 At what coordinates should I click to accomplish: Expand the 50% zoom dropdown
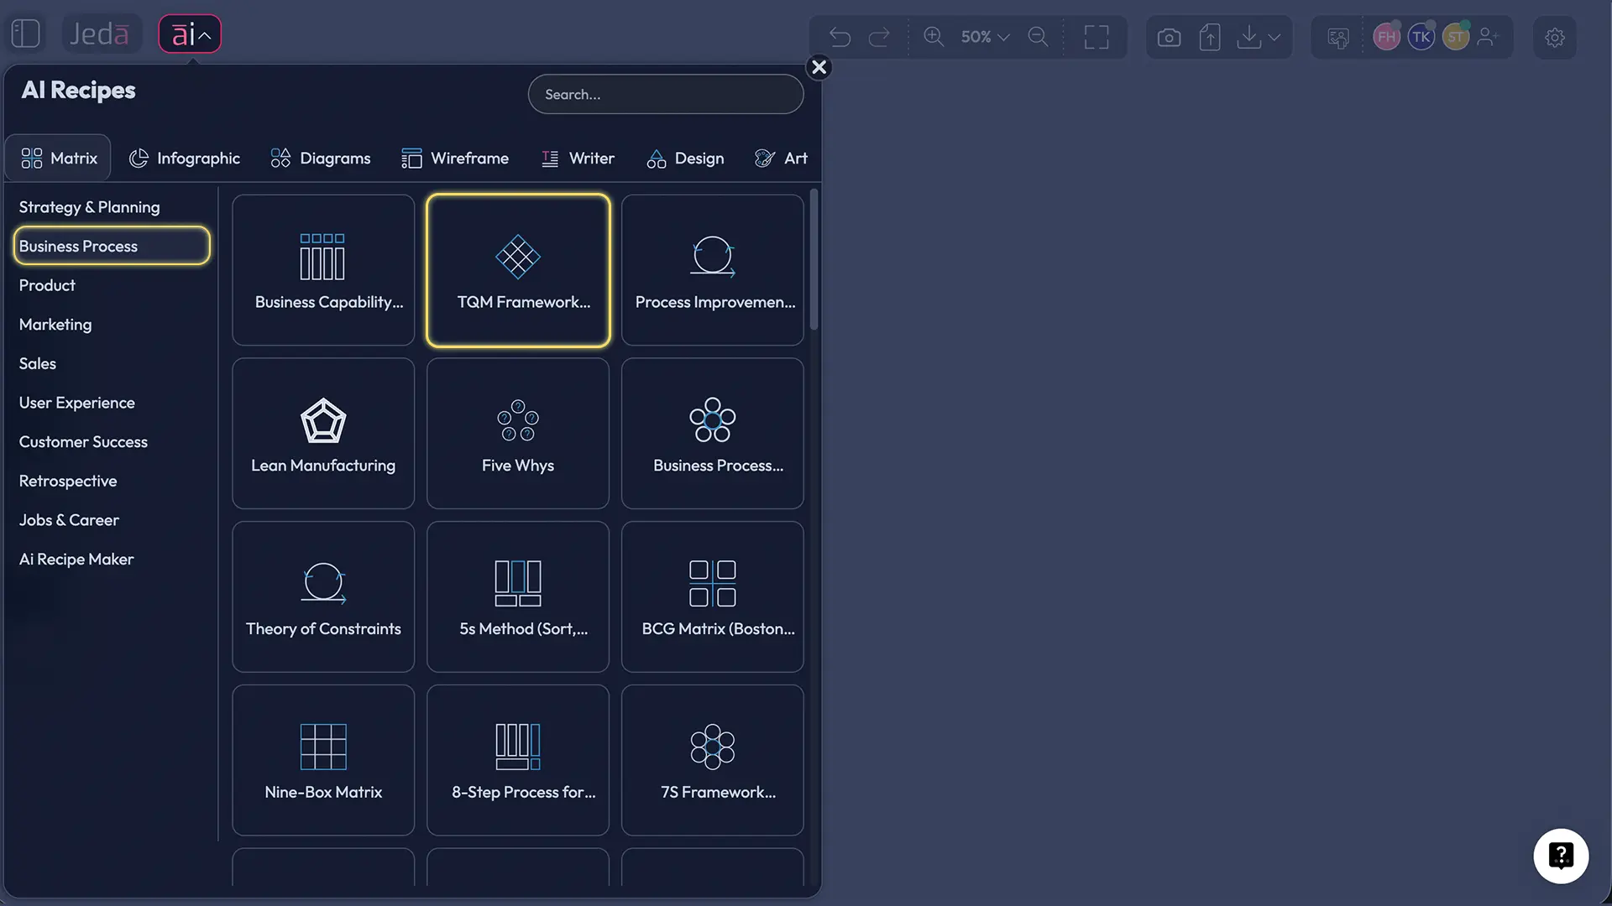(985, 37)
